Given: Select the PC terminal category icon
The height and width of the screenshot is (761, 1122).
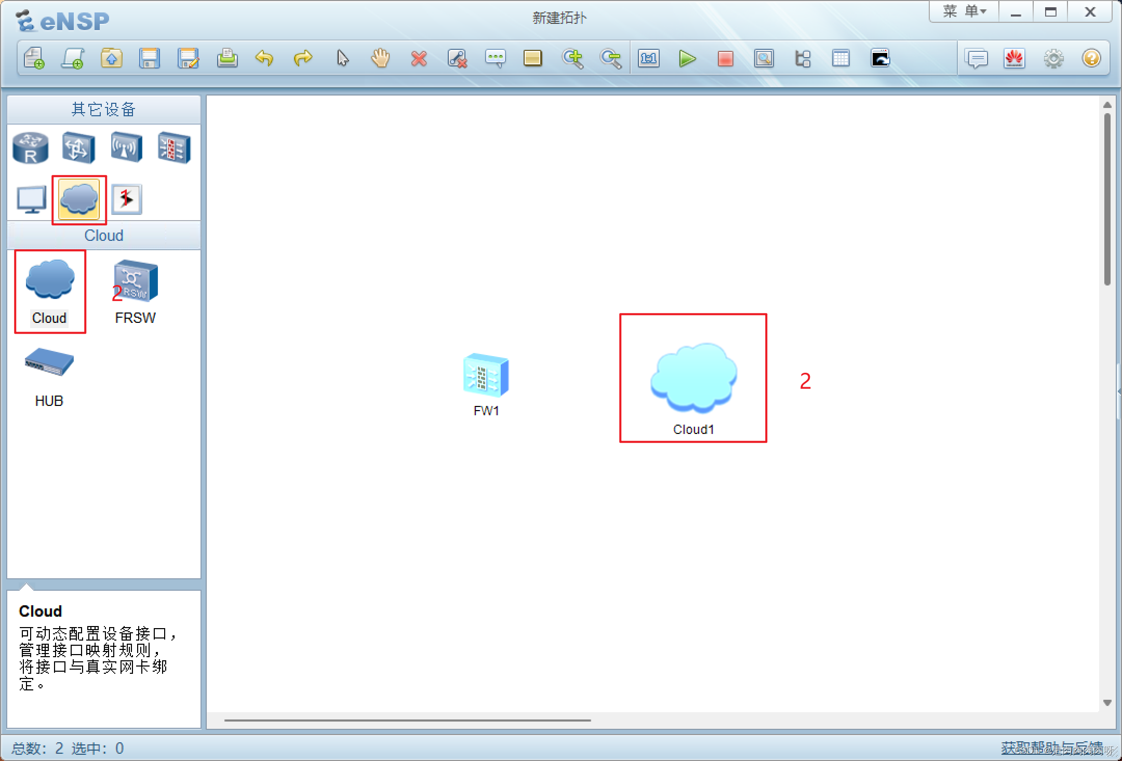Looking at the screenshot, I should click(x=31, y=199).
